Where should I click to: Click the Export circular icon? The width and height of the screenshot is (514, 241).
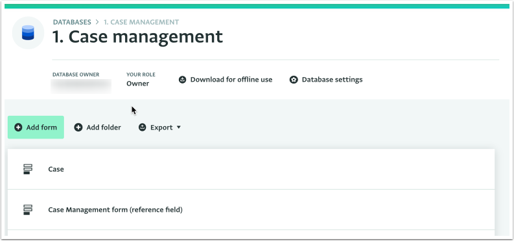pyautogui.click(x=142, y=128)
